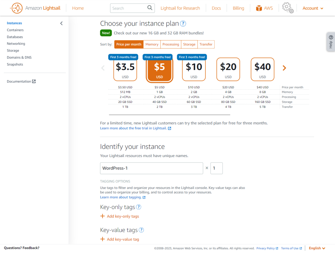Click the Amazon Lightsail logo
The height and width of the screenshot is (253, 335).
point(35,8)
